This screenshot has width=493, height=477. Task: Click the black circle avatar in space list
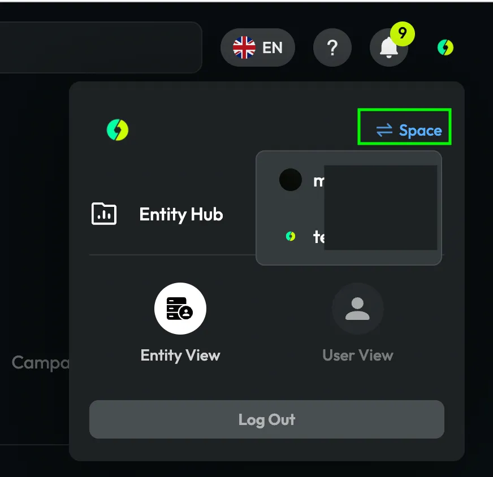point(291,180)
